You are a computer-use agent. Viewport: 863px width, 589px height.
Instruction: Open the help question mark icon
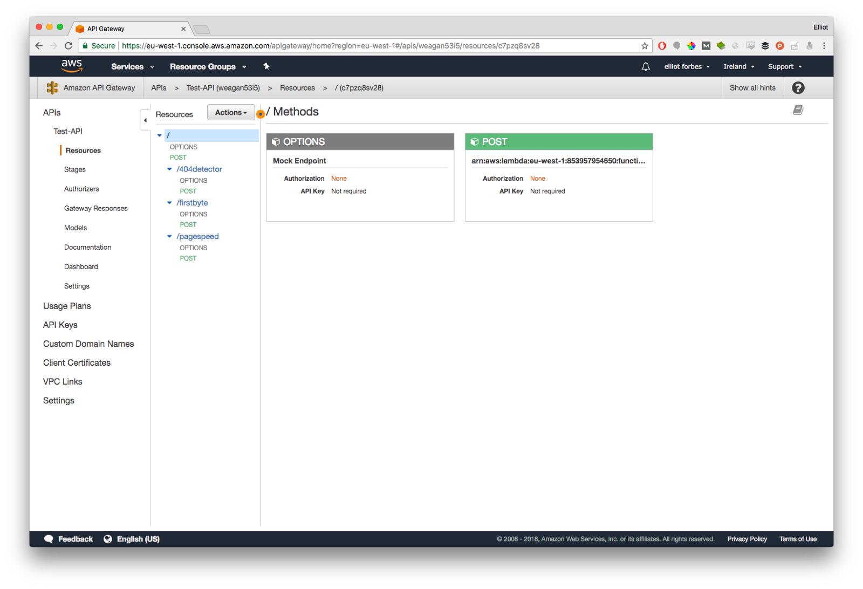798,88
